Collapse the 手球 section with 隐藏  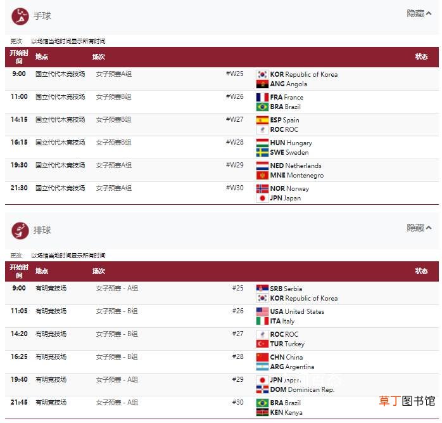click(x=419, y=13)
